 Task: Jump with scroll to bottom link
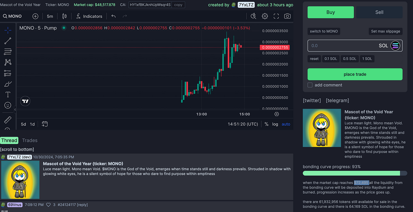click(17, 149)
